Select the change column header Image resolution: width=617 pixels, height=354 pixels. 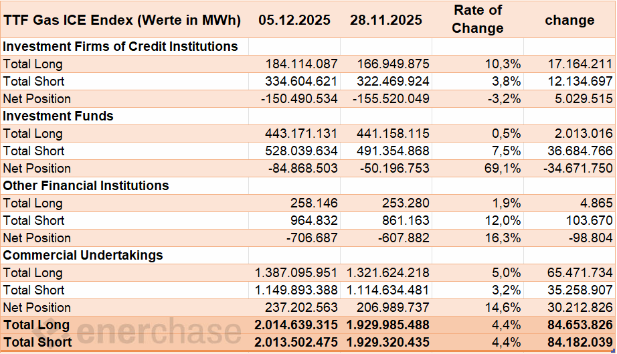[569, 19]
